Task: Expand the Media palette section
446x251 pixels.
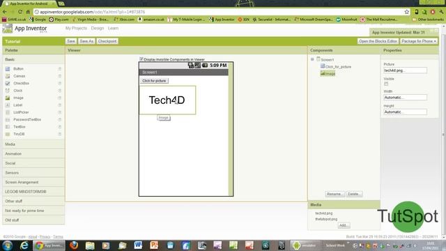Action: click(33, 144)
